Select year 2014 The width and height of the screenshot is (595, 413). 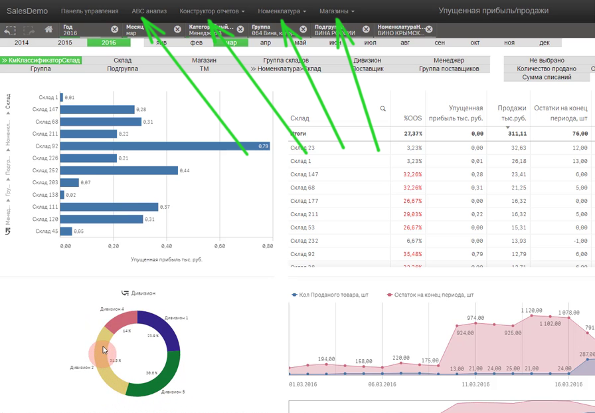coord(22,43)
